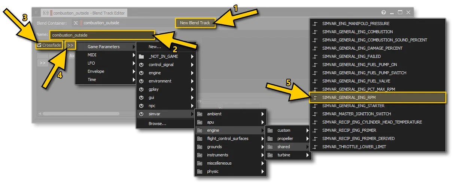The width and height of the screenshot is (457, 184).
Task: Click the propeller folder icon
Action: click(x=270, y=138)
